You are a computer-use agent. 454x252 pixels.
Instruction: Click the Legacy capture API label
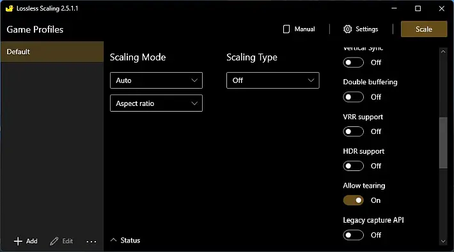tap(373, 220)
